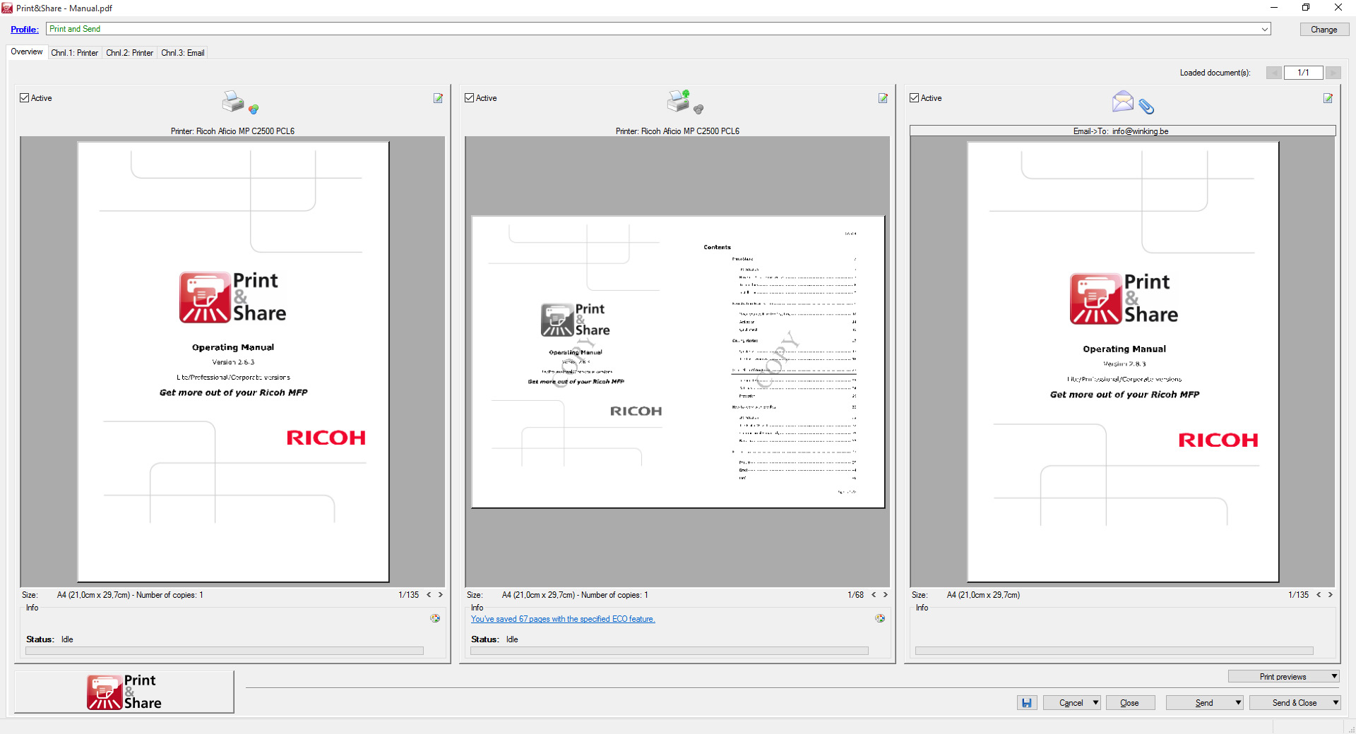The image size is (1356, 734).
Task: Go to next page in email preview
Action: click(x=1330, y=595)
